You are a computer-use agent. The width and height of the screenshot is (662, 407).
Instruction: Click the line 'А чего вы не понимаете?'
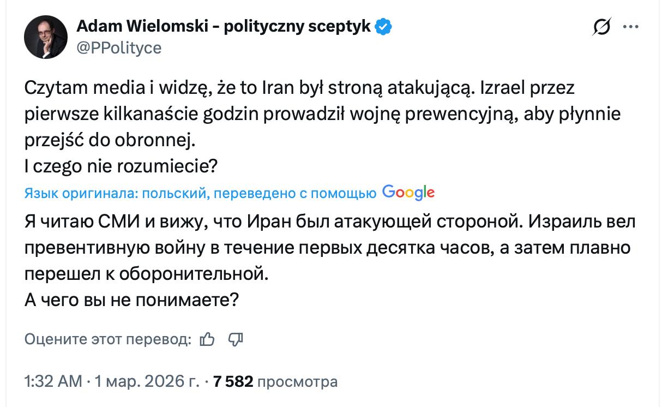point(132,300)
